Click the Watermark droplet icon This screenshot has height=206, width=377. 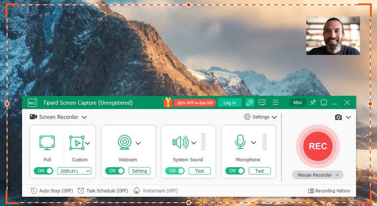[137, 190]
